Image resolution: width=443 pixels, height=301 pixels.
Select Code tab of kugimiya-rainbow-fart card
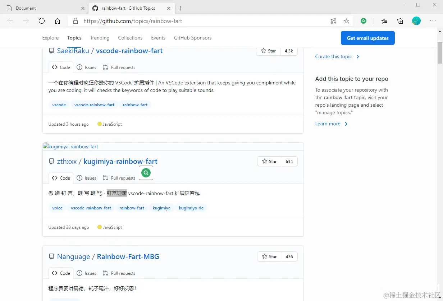click(x=61, y=178)
